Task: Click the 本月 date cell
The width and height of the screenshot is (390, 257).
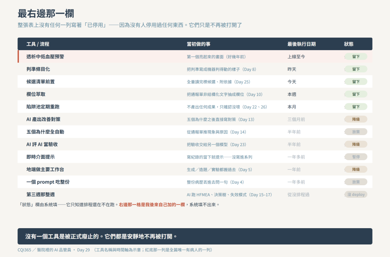Action: 292,107
